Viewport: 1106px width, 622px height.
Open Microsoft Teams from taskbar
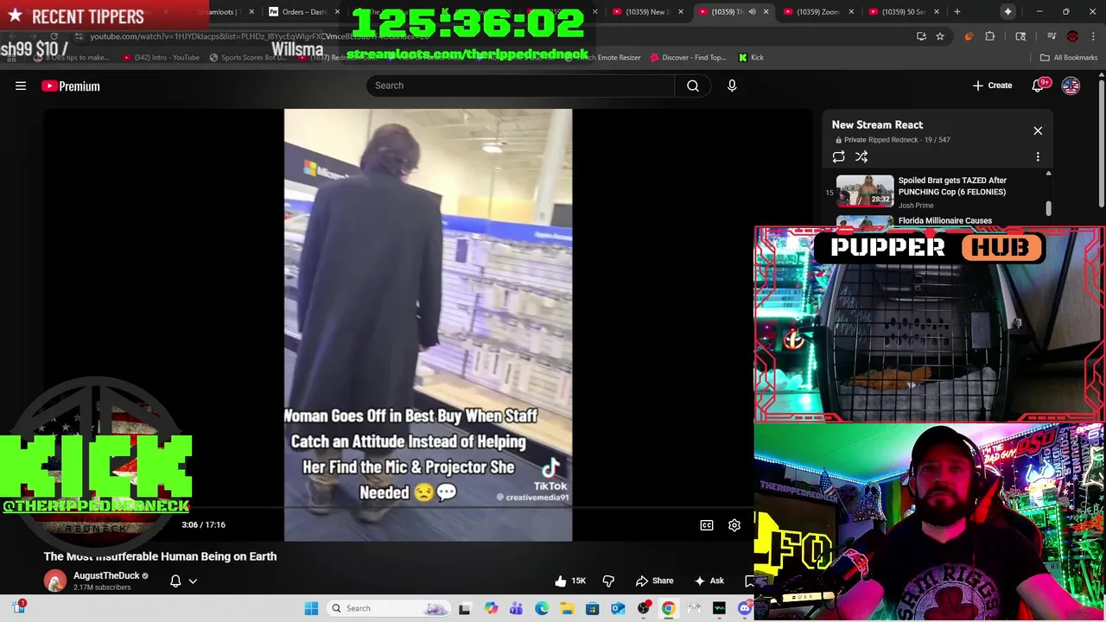point(516,608)
